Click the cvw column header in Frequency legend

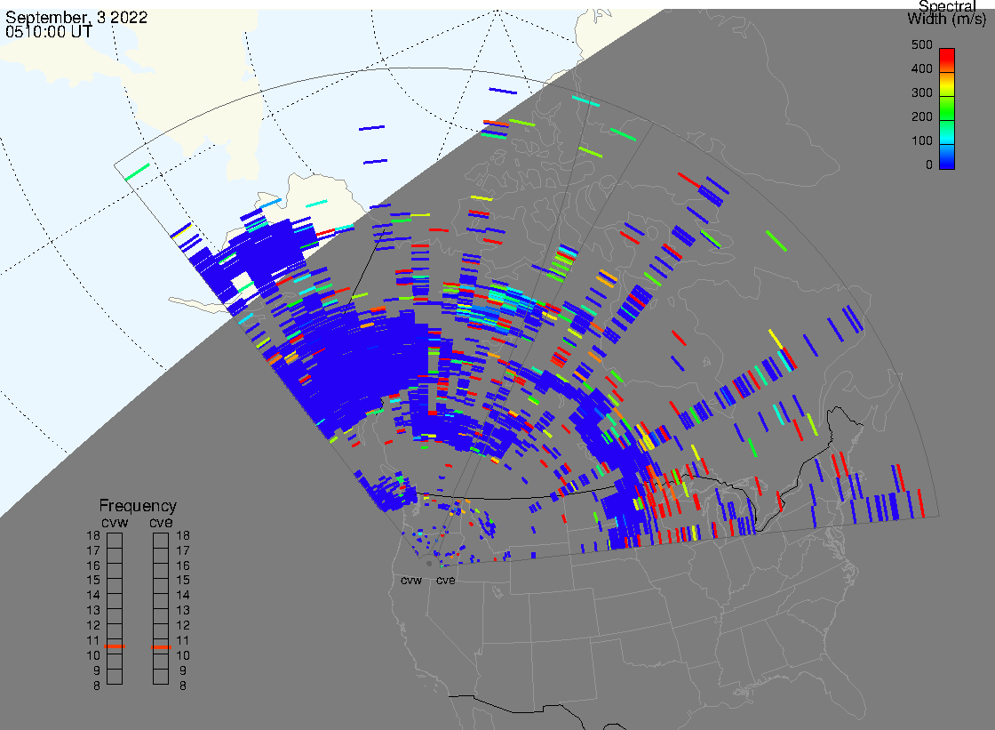pyautogui.click(x=115, y=522)
